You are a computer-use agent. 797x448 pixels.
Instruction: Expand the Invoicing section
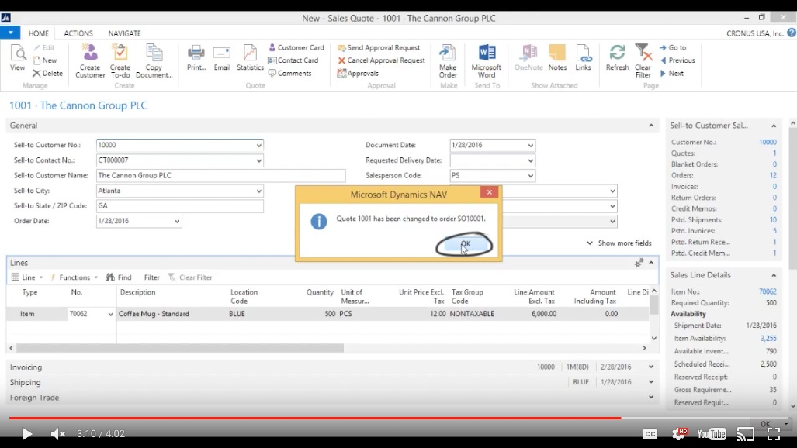click(x=651, y=367)
